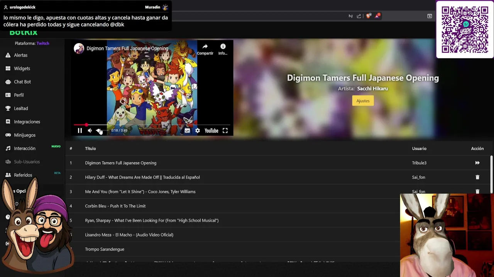Screen dimensions: 494x277
Task: Click the Usuario column header
Action: click(419, 149)
